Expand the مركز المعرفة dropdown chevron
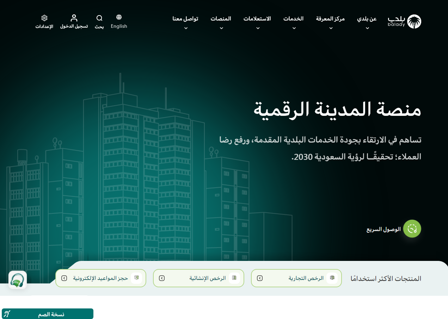 [331, 28]
